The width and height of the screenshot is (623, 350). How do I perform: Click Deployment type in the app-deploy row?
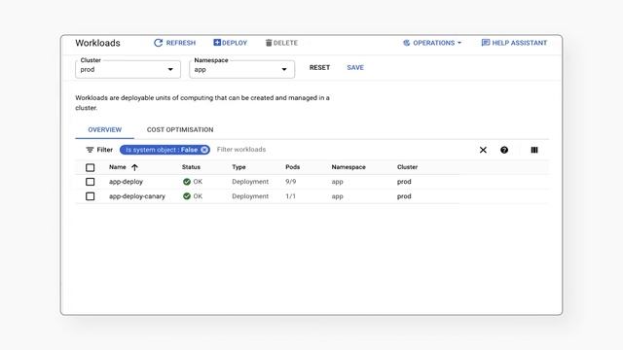[250, 182]
